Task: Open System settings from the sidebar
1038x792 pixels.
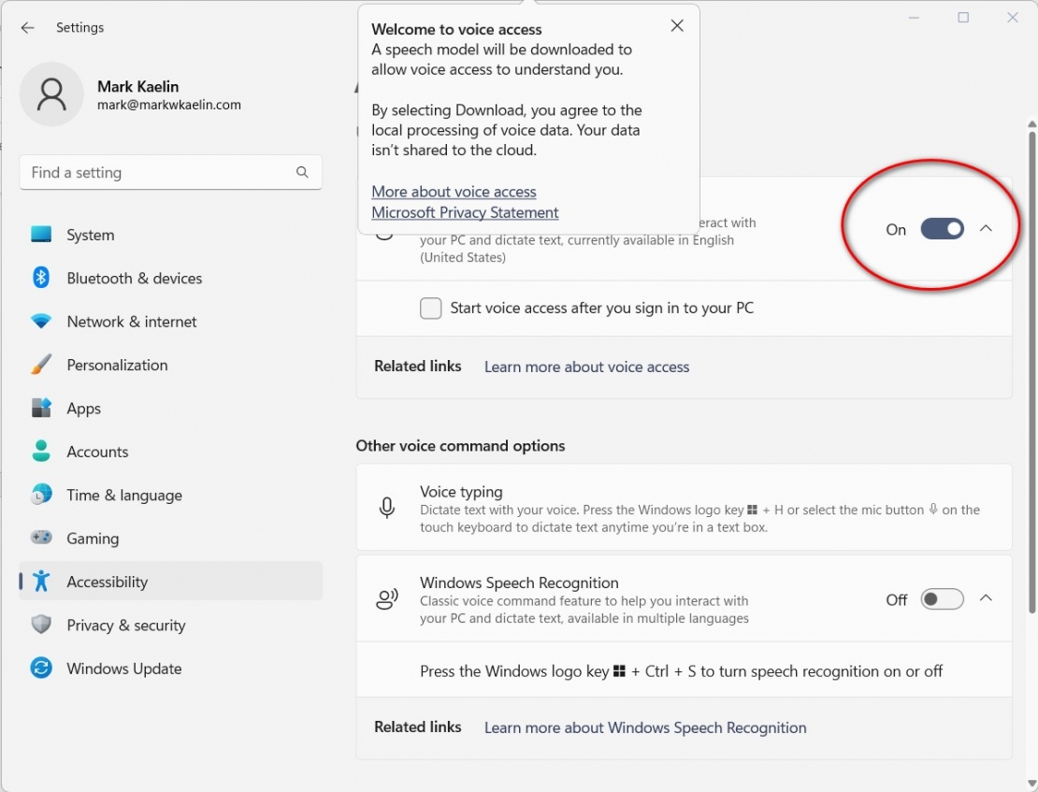Action: pos(90,235)
